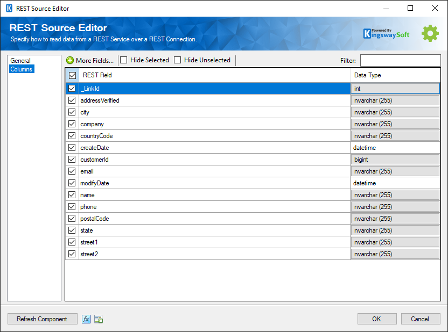The width and height of the screenshot is (448, 332).
Task: Click the Refresh Component button
Action: (42, 319)
